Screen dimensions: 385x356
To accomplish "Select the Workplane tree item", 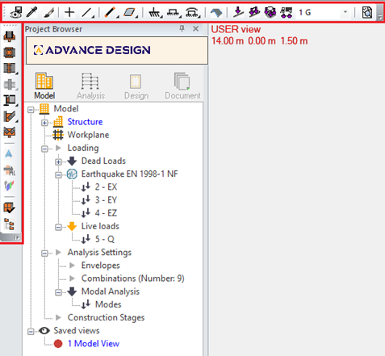I will pos(88,135).
